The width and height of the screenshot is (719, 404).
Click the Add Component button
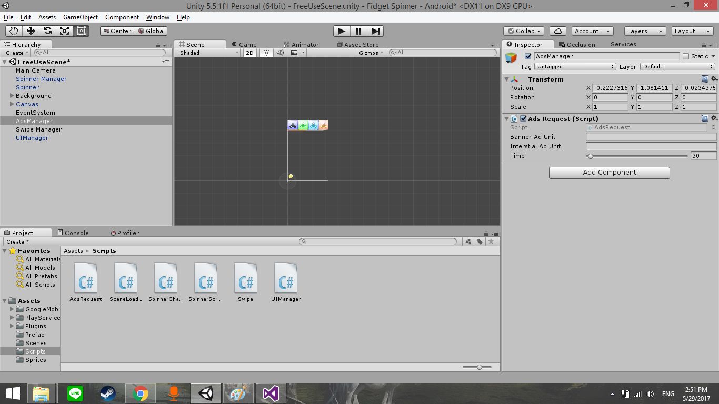609,173
